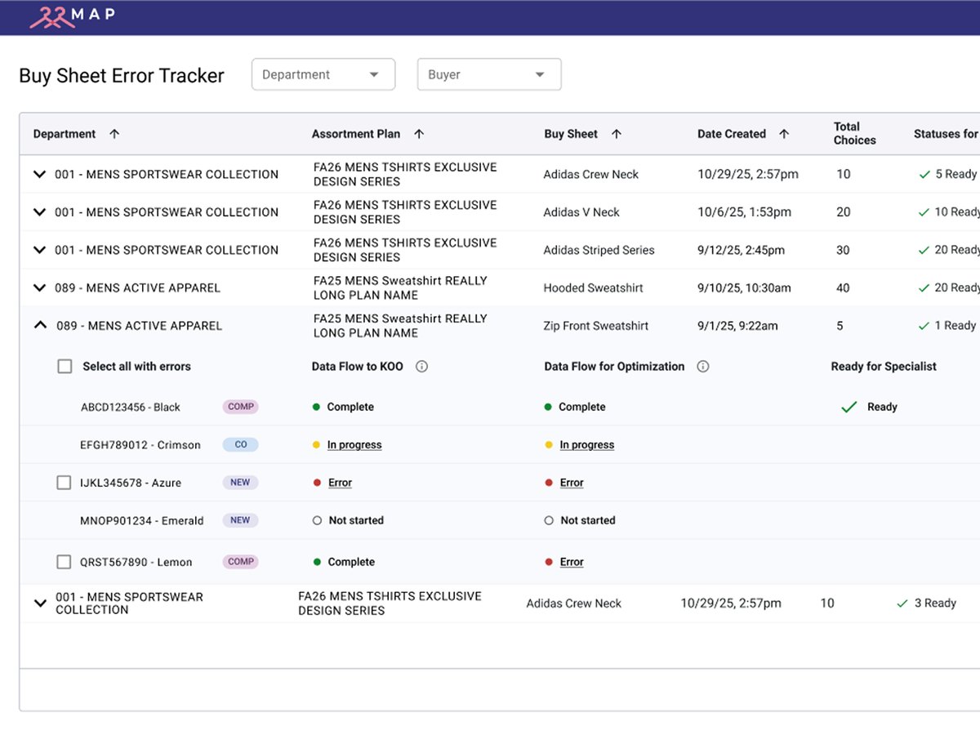Click the date 9/10/25, 10:30am cell
This screenshot has height=735, width=980.
[x=744, y=287]
